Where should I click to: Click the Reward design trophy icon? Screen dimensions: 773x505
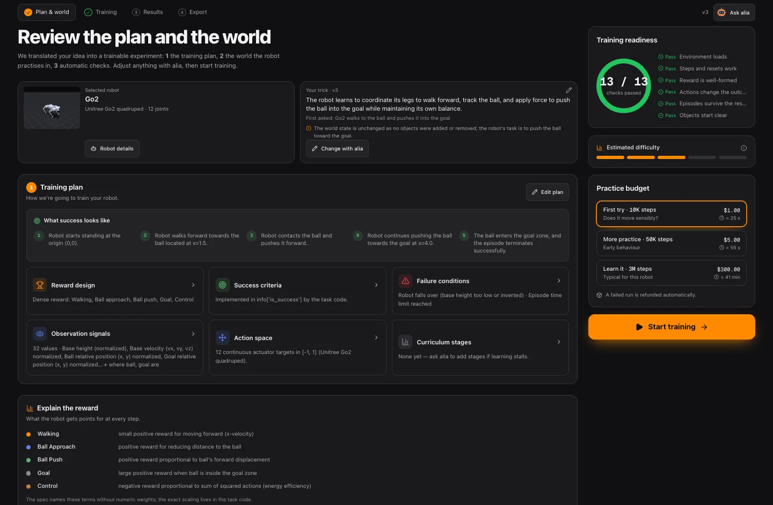[40, 285]
